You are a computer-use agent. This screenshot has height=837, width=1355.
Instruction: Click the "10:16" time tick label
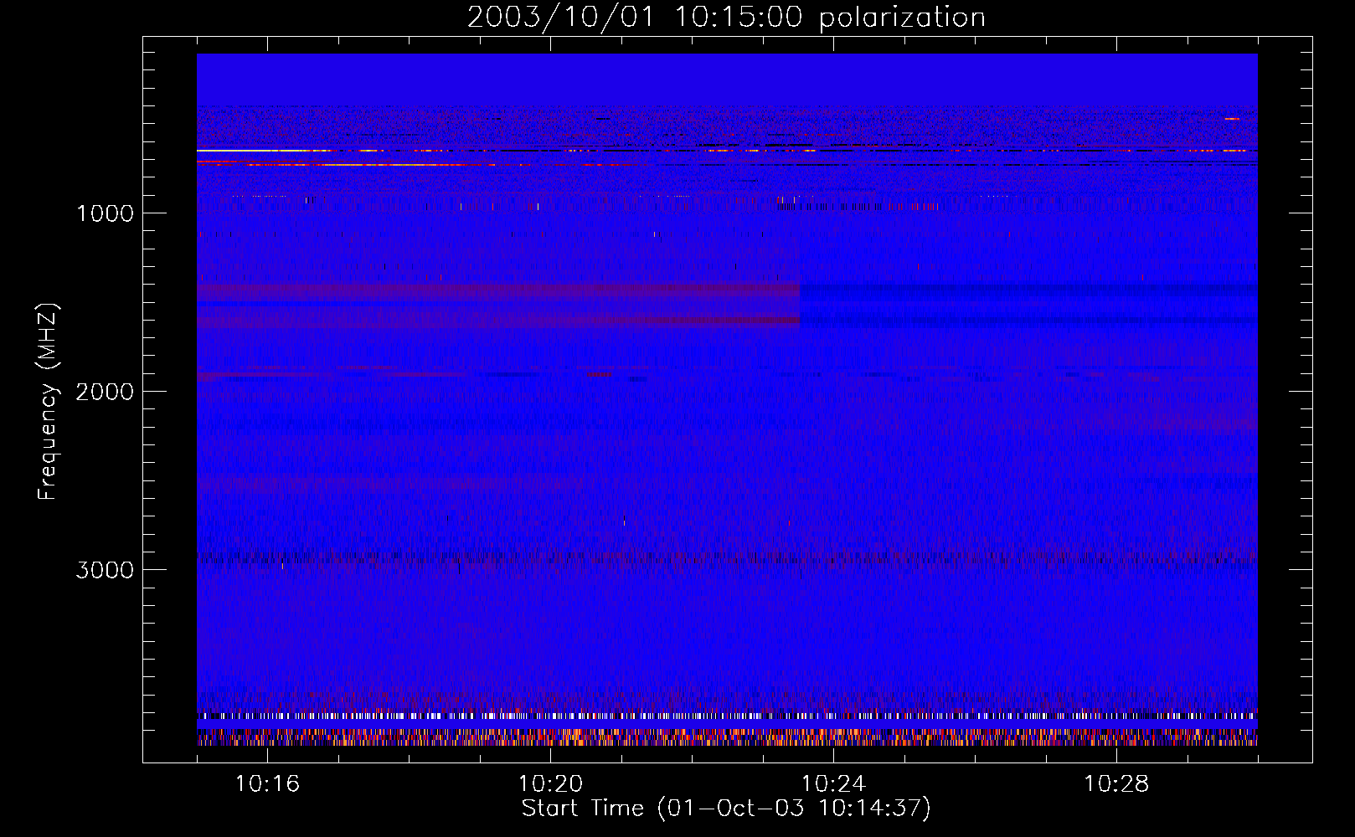point(267,784)
